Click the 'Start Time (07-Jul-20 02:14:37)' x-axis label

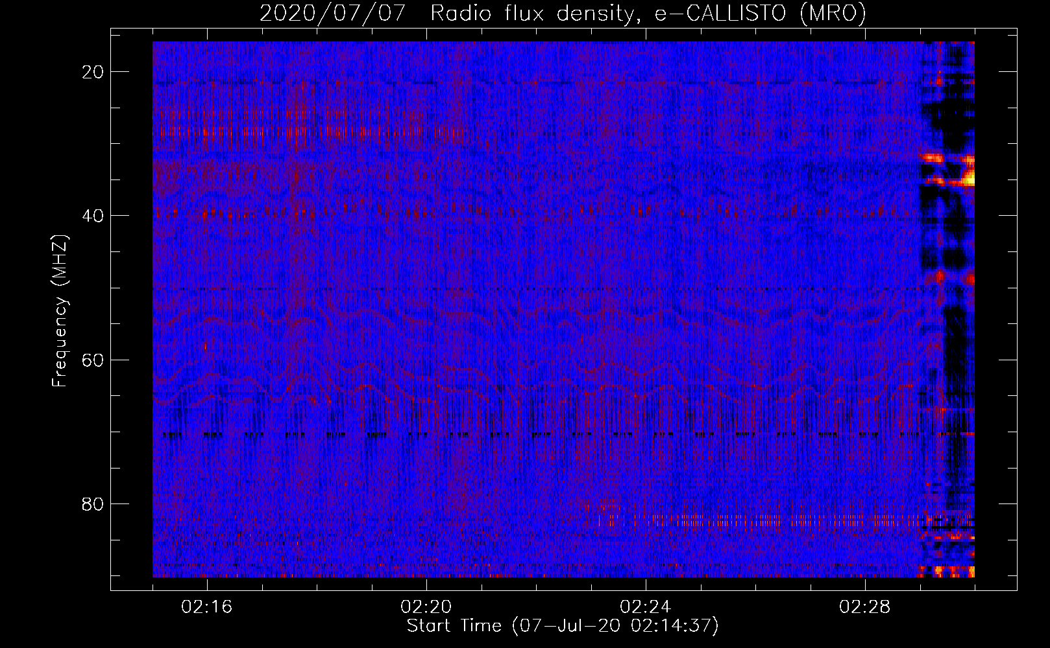(x=563, y=626)
